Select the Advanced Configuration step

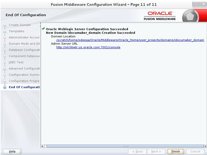[24, 68]
